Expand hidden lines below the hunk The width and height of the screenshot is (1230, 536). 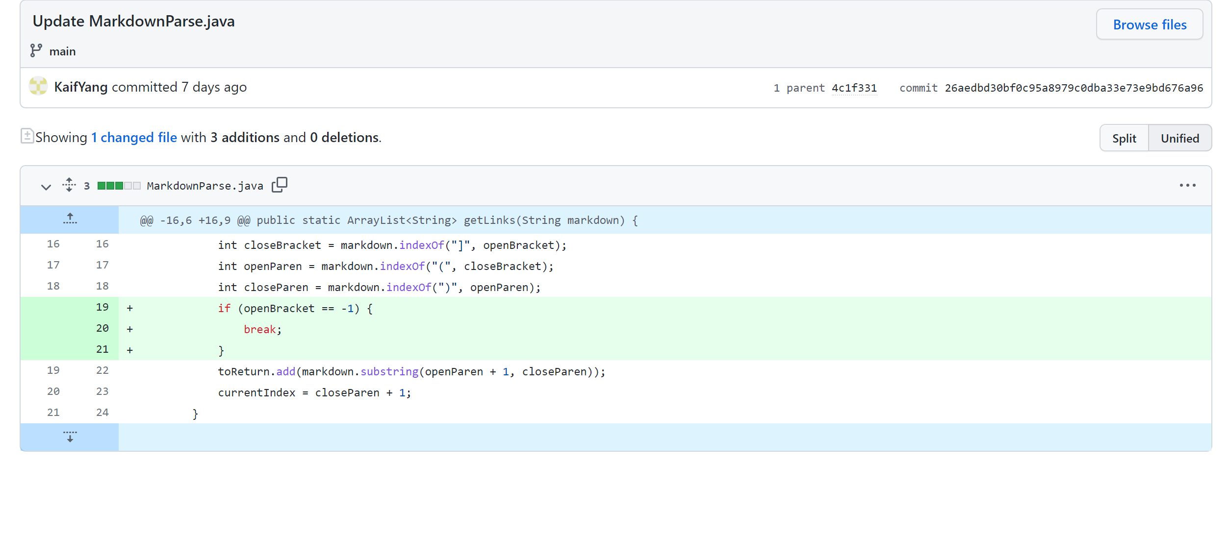pyautogui.click(x=70, y=437)
